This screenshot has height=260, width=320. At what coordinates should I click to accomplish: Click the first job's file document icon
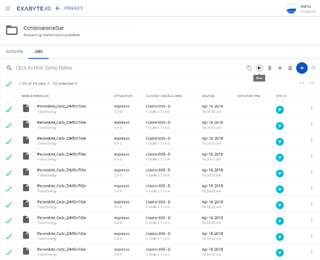pos(26,108)
